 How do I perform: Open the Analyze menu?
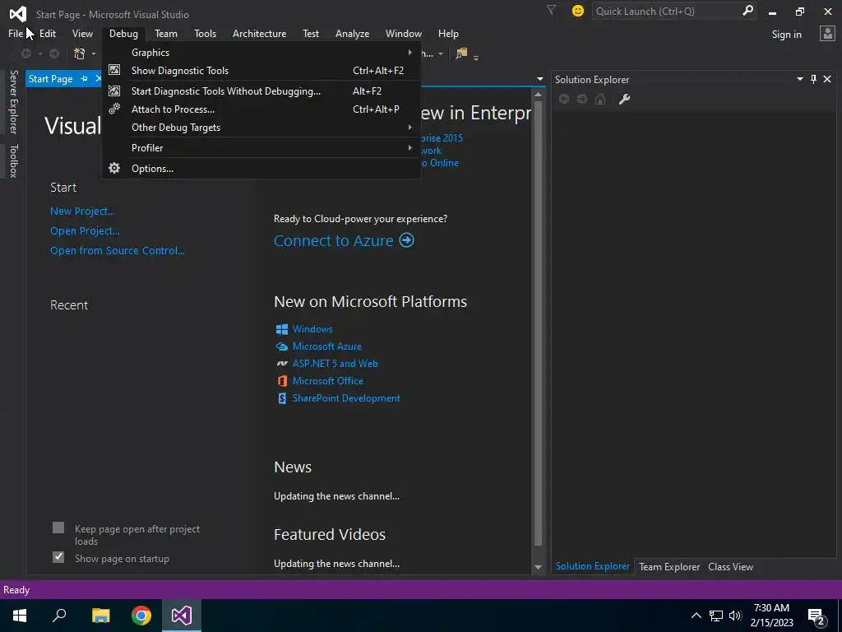pyautogui.click(x=352, y=33)
